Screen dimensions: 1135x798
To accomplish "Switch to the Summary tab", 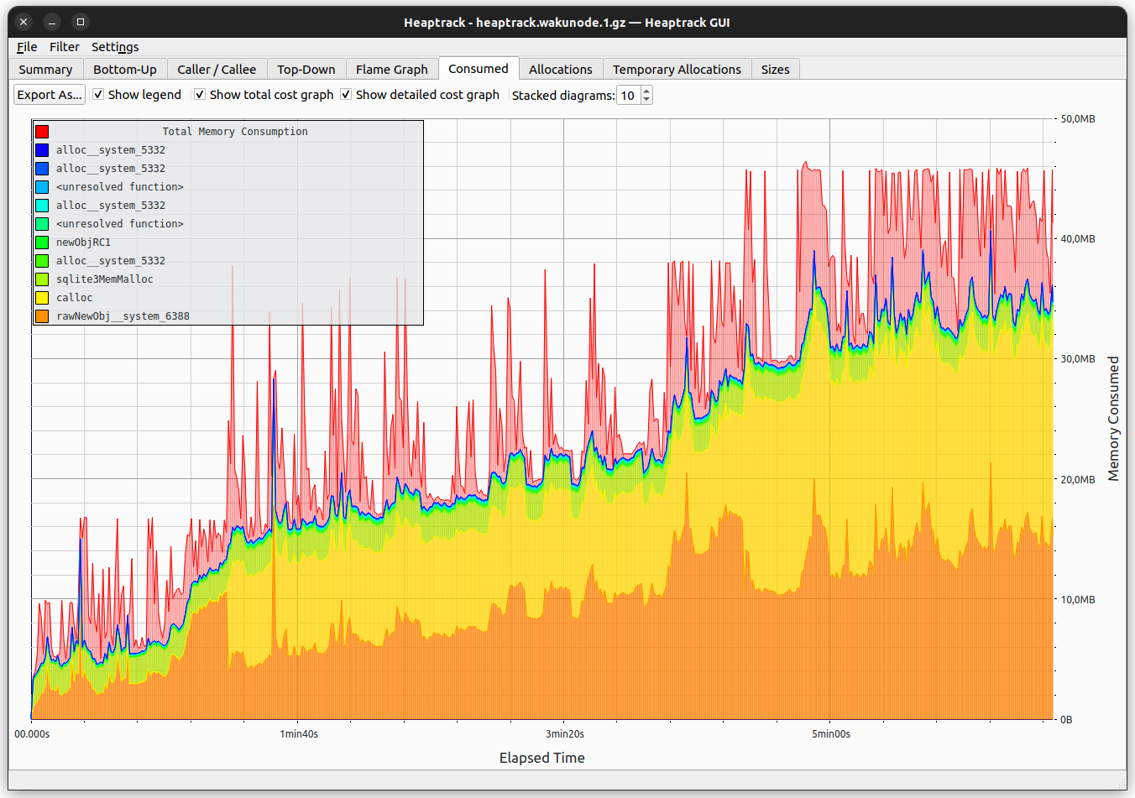I will (x=46, y=69).
